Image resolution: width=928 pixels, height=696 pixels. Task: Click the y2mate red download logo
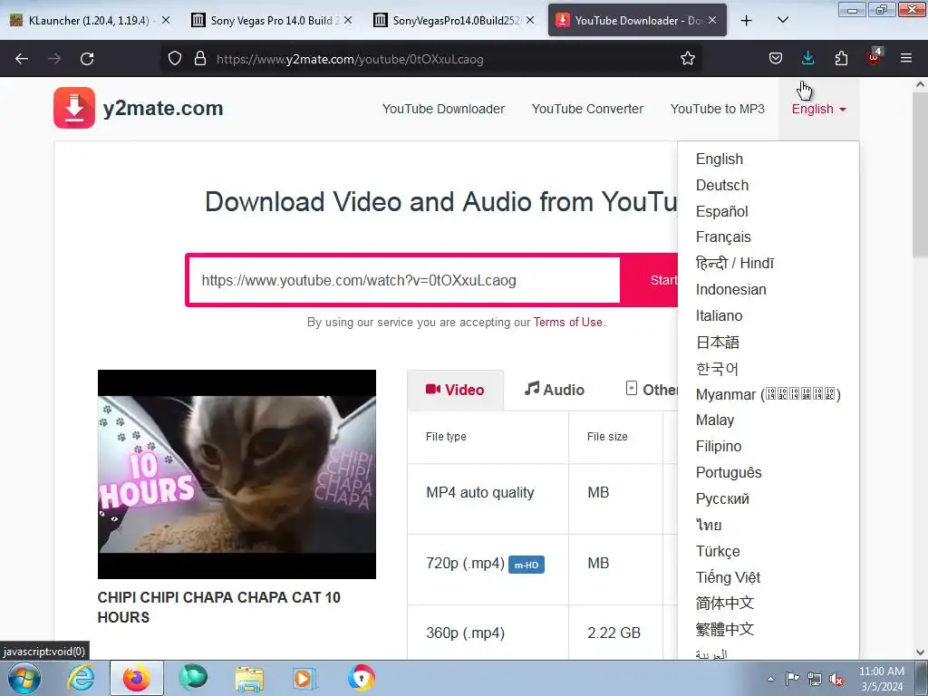pyautogui.click(x=74, y=108)
